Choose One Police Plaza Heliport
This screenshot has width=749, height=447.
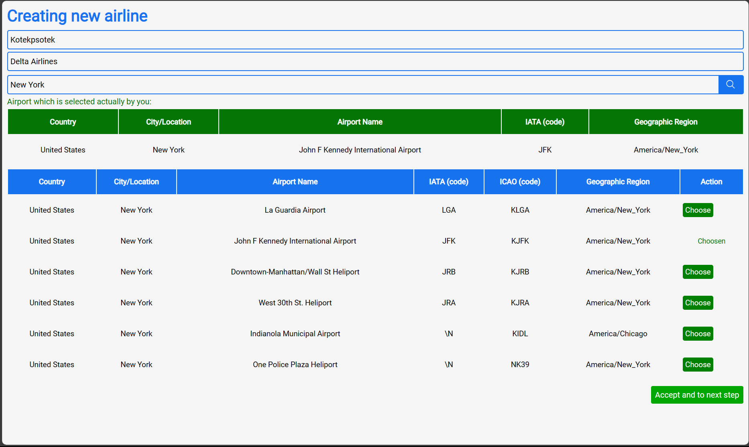pos(698,365)
